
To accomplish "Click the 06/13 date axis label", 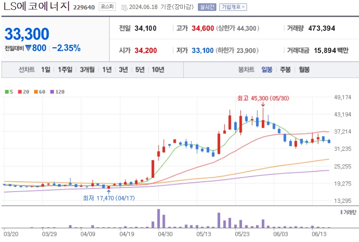I will pyautogui.click(x=319, y=234).
